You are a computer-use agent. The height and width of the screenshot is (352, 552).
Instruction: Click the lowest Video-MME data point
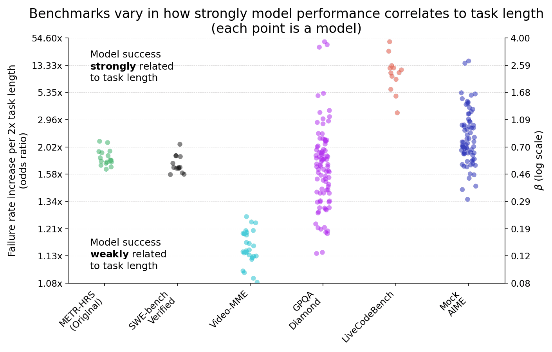pyautogui.click(x=257, y=282)
